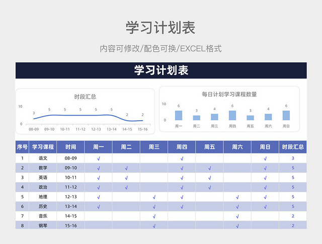
Task: Click the 周六 checkmark in 历史 row
Action: 237,207
